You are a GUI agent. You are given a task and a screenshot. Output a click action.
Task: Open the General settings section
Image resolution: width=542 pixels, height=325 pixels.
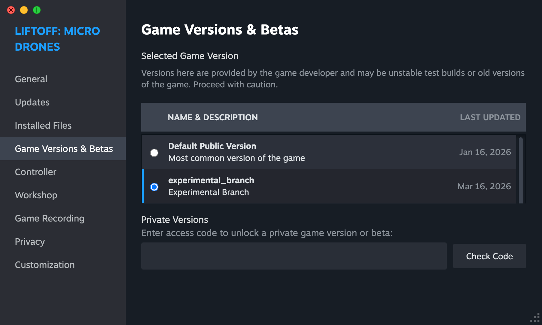click(31, 79)
